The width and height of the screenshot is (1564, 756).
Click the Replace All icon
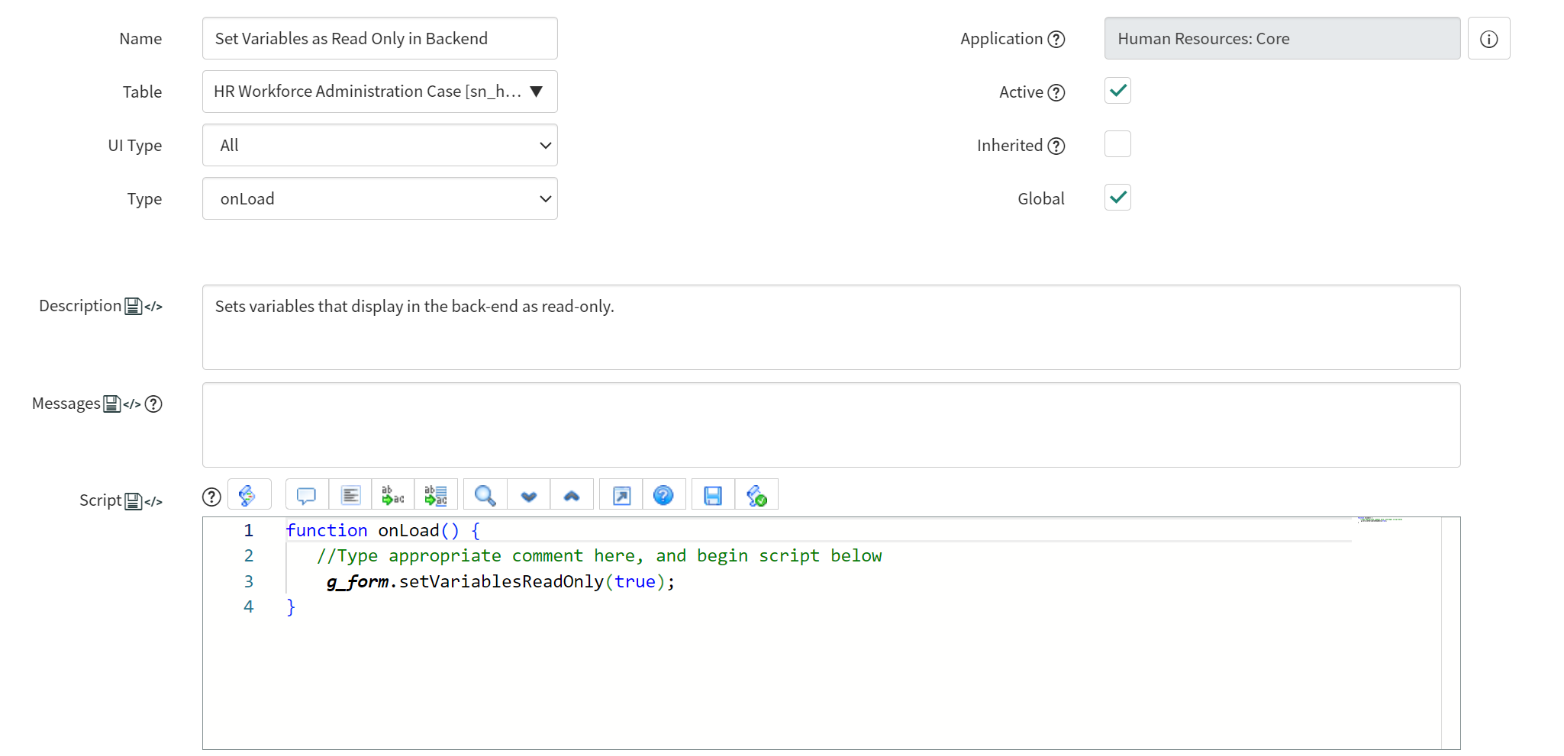coord(436,495)
